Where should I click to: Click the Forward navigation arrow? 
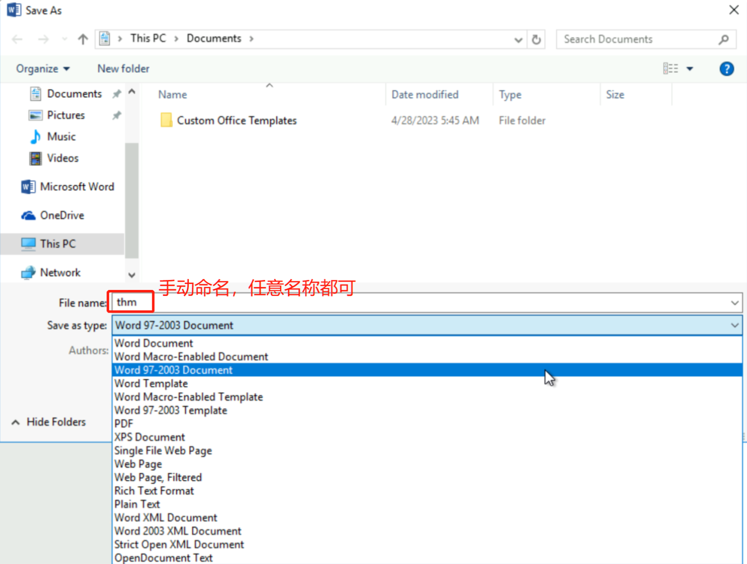tap(44, 39)
